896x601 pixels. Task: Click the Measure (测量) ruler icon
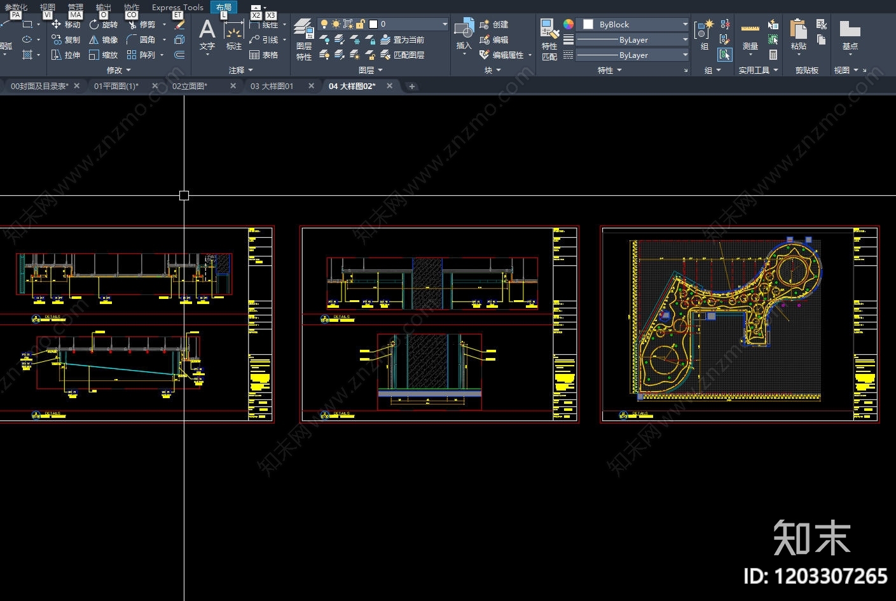coord(750,29)
